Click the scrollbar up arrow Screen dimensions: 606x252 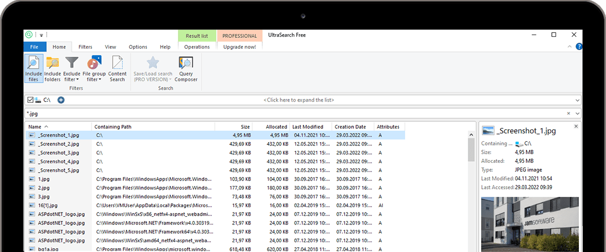pyautogui.click(x=471, y=135)
